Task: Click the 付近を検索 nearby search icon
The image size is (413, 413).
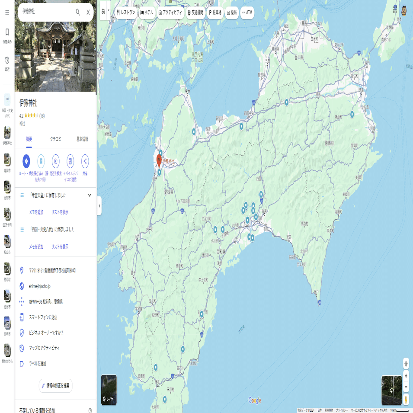Action: [56, 161]
